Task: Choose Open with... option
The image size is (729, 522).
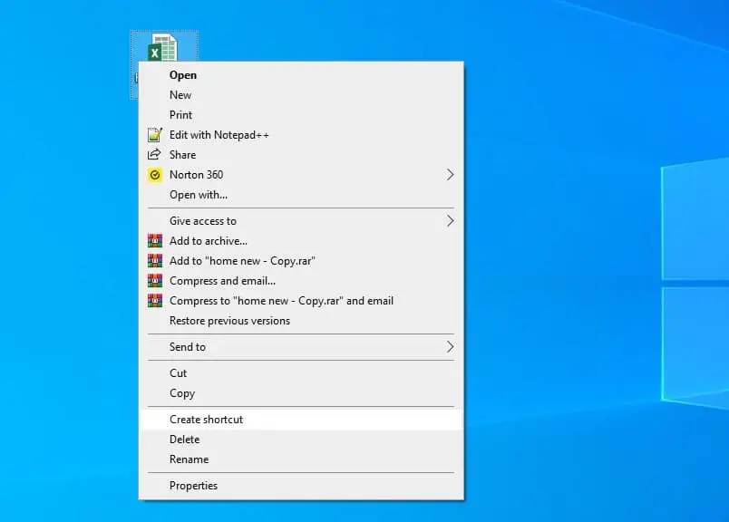Action: pos(199,195)
